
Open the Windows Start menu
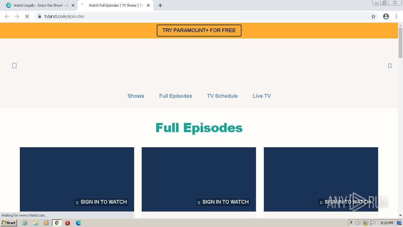click(x=9, y=223)
